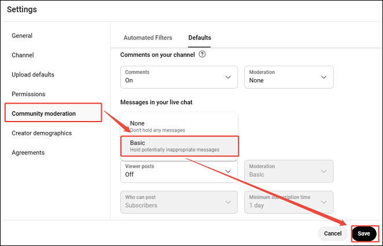Click the Messages in your live chat heading
Viewport: 383px width, 246px height.
(x=156, y=102)
